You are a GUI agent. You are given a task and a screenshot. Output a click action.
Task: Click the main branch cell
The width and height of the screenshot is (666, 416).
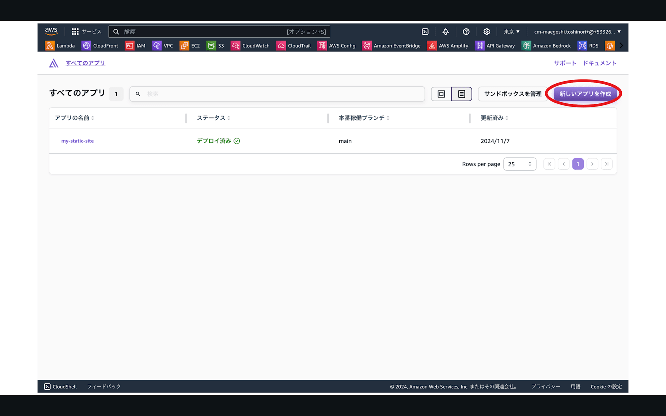345,141
